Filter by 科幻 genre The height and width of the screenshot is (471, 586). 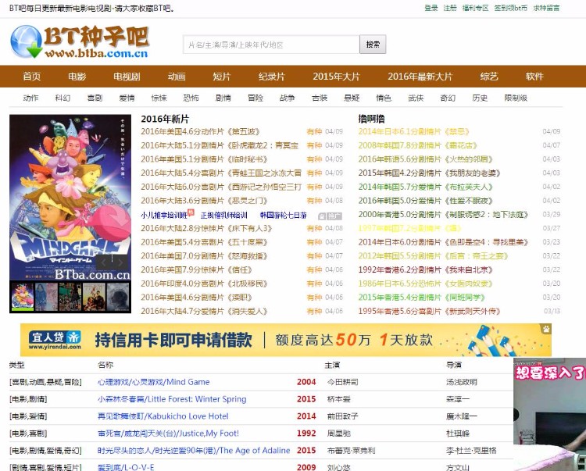click(x=63, y=98)
